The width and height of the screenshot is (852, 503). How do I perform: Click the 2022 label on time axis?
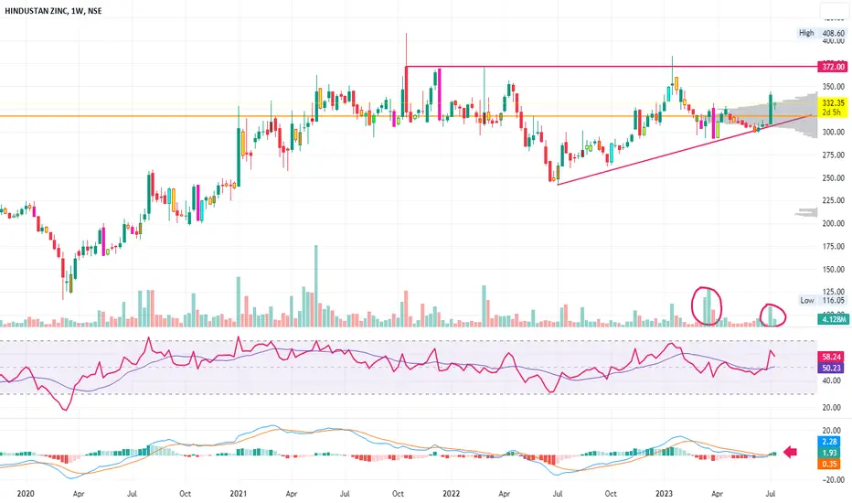[451, 494]
